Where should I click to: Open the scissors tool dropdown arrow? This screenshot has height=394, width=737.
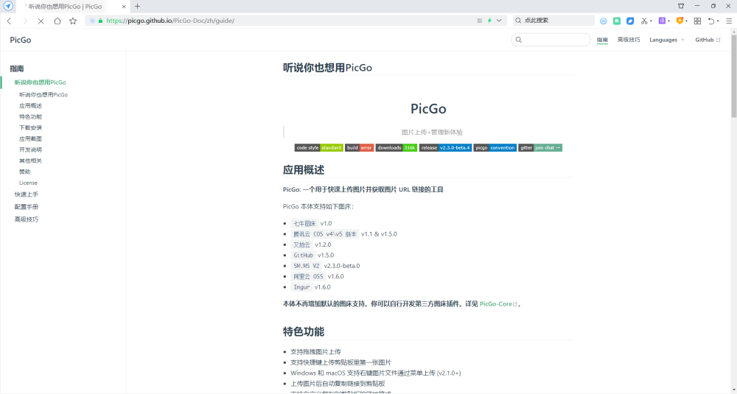(651, 21)
